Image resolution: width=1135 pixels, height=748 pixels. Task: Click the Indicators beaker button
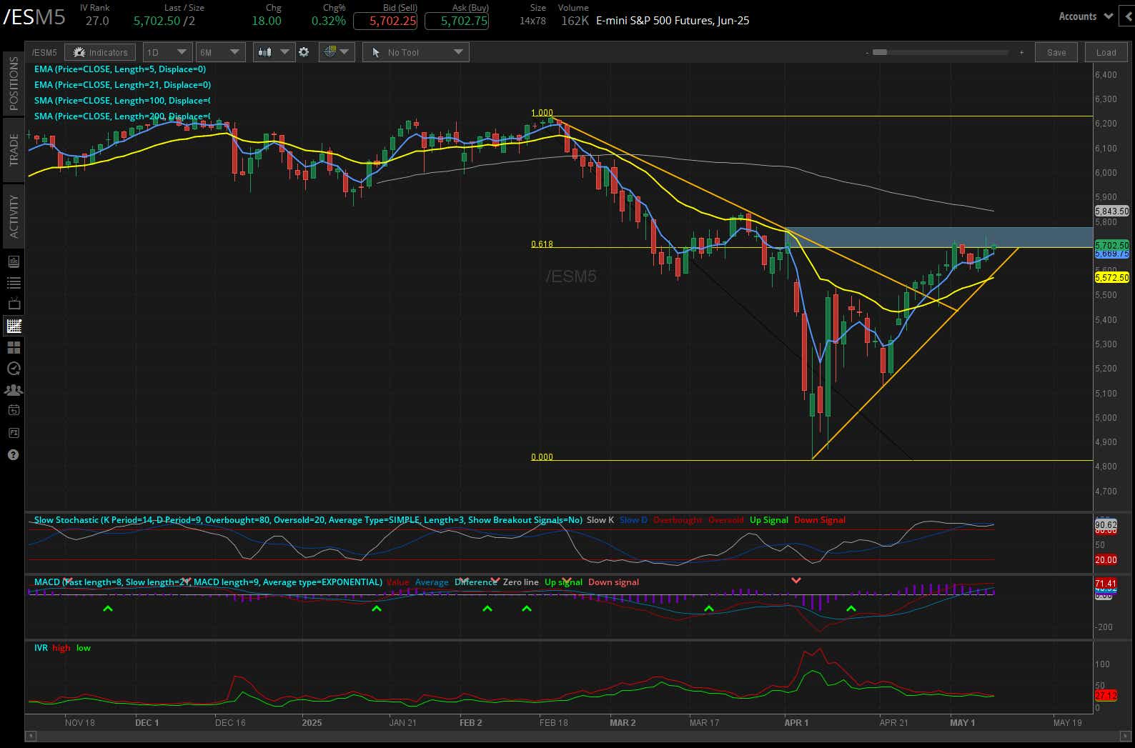(100, 52)
